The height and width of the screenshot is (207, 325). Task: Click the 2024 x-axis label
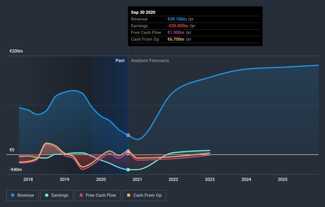246,179
